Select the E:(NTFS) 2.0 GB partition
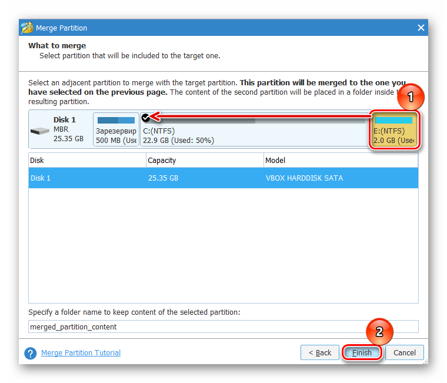 click(394, 129)
